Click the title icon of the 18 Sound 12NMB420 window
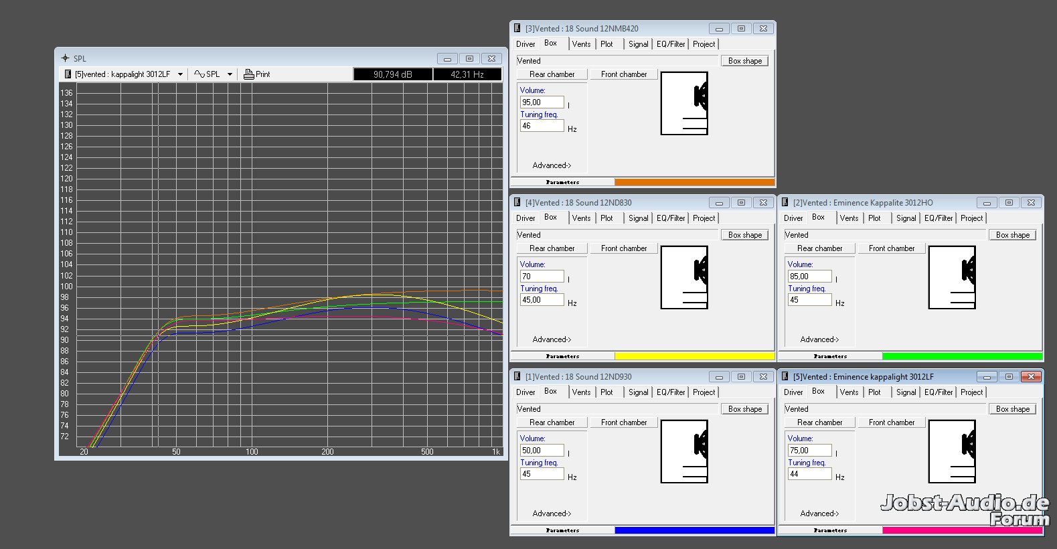Screen dimensions: 1057x549 pyautogui.click(x=517, y=28)
